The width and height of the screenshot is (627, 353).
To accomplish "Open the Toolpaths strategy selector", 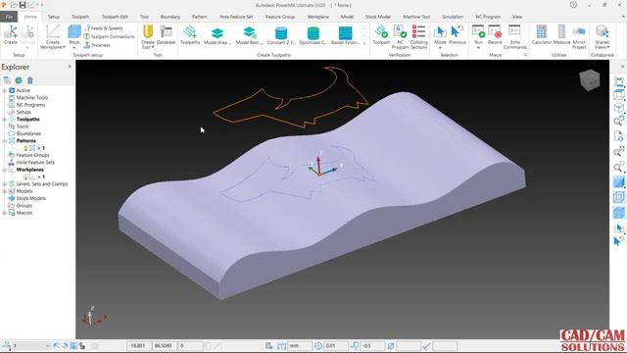I will click(x=190, y=35).
